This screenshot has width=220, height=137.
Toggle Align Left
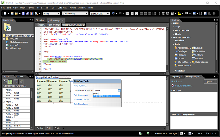coord(142,14)
